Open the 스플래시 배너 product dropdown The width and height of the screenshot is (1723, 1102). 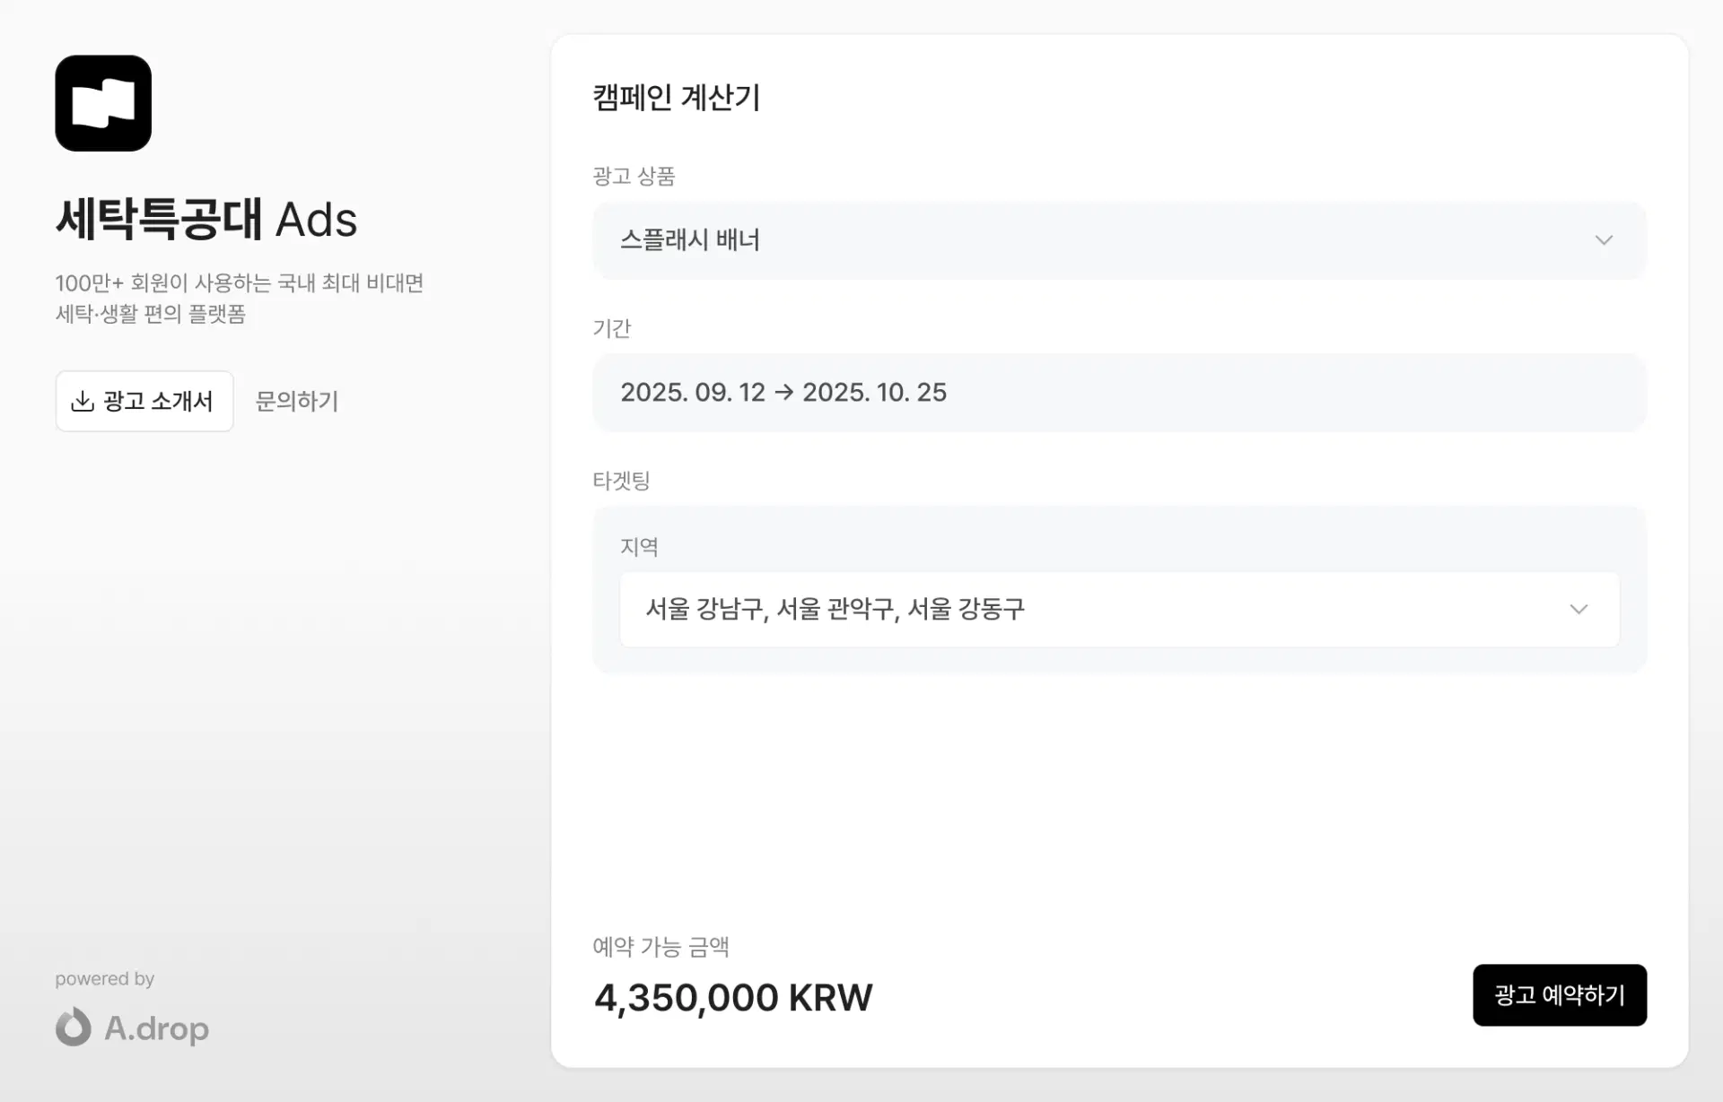point(1118,240)
